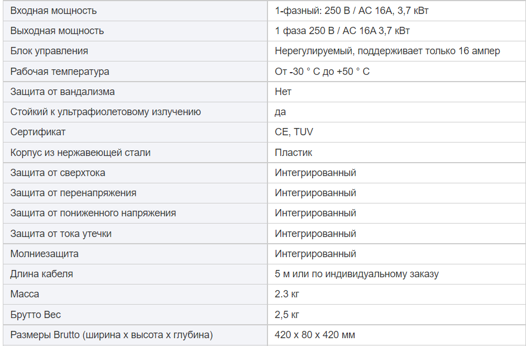Click the '420 x 80 x 420 мм' dimensions value
The height and width of the screenshot is (346, 526).
[x=315, y=335]
